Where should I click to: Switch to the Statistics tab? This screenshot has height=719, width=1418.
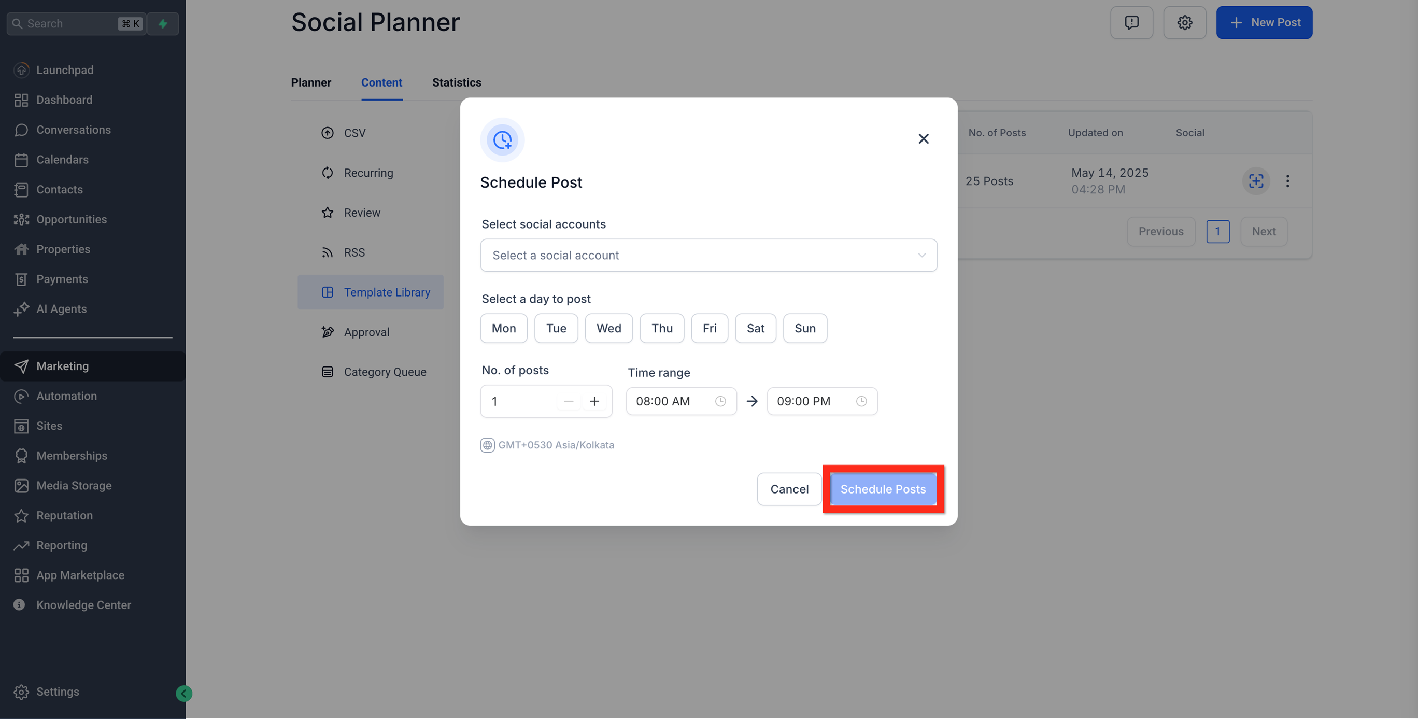456,82
